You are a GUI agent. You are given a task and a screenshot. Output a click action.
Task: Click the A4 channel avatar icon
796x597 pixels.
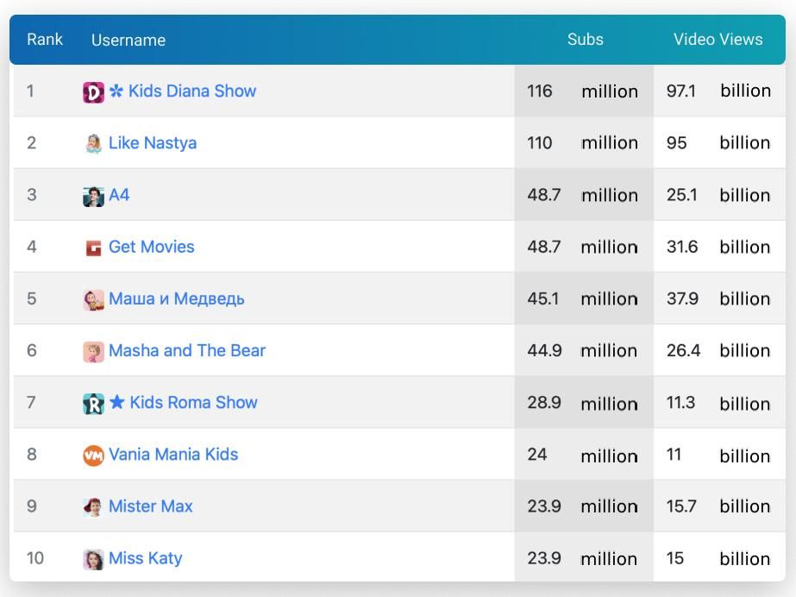pos(93,196)
